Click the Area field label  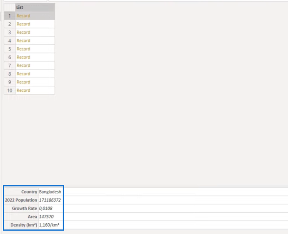32,217
